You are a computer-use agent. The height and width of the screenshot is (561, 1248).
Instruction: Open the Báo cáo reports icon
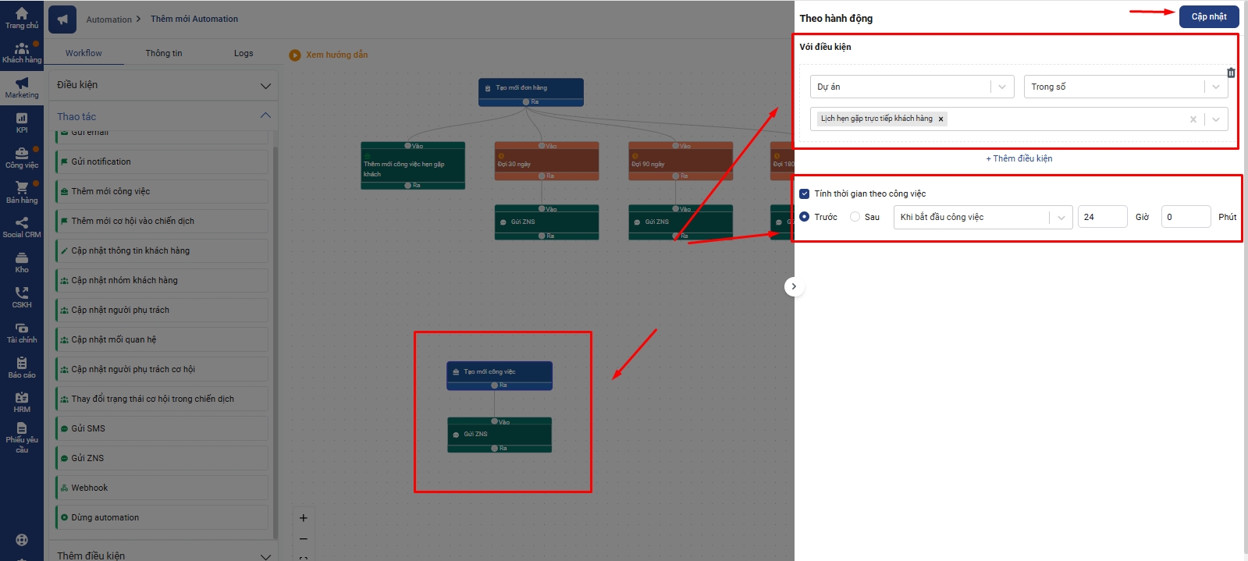tap(22, 367)
